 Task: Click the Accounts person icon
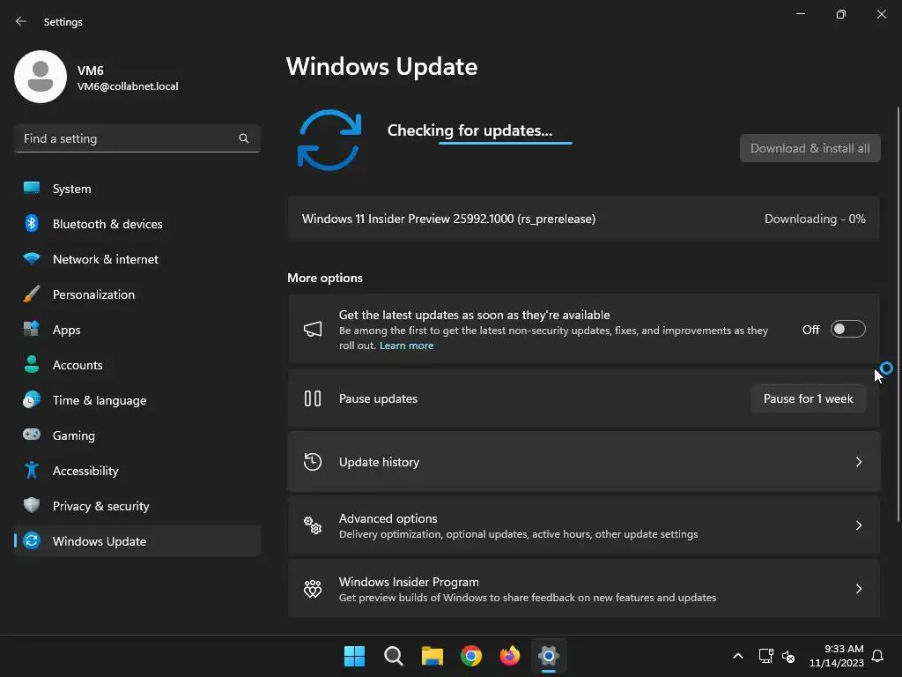32,364
